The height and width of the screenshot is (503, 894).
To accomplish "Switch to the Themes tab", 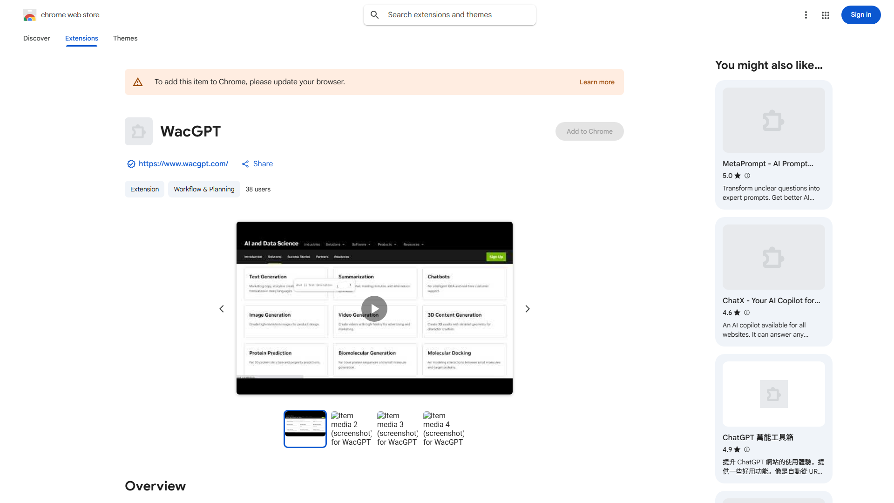I will [x=125, y=38].
